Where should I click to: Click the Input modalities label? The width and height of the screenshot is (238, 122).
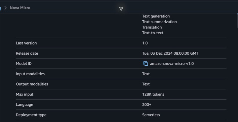click(30, 74)
